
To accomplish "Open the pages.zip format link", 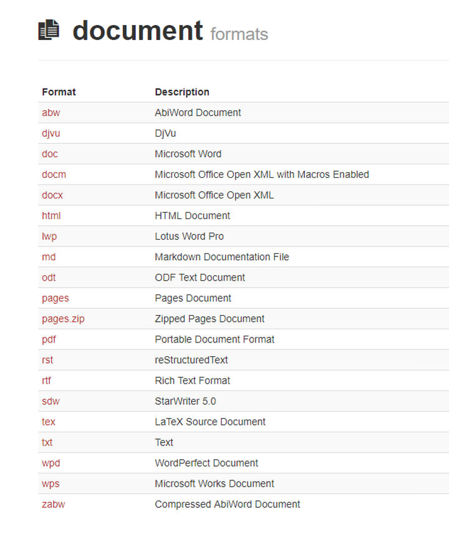I will click(63, 319).
